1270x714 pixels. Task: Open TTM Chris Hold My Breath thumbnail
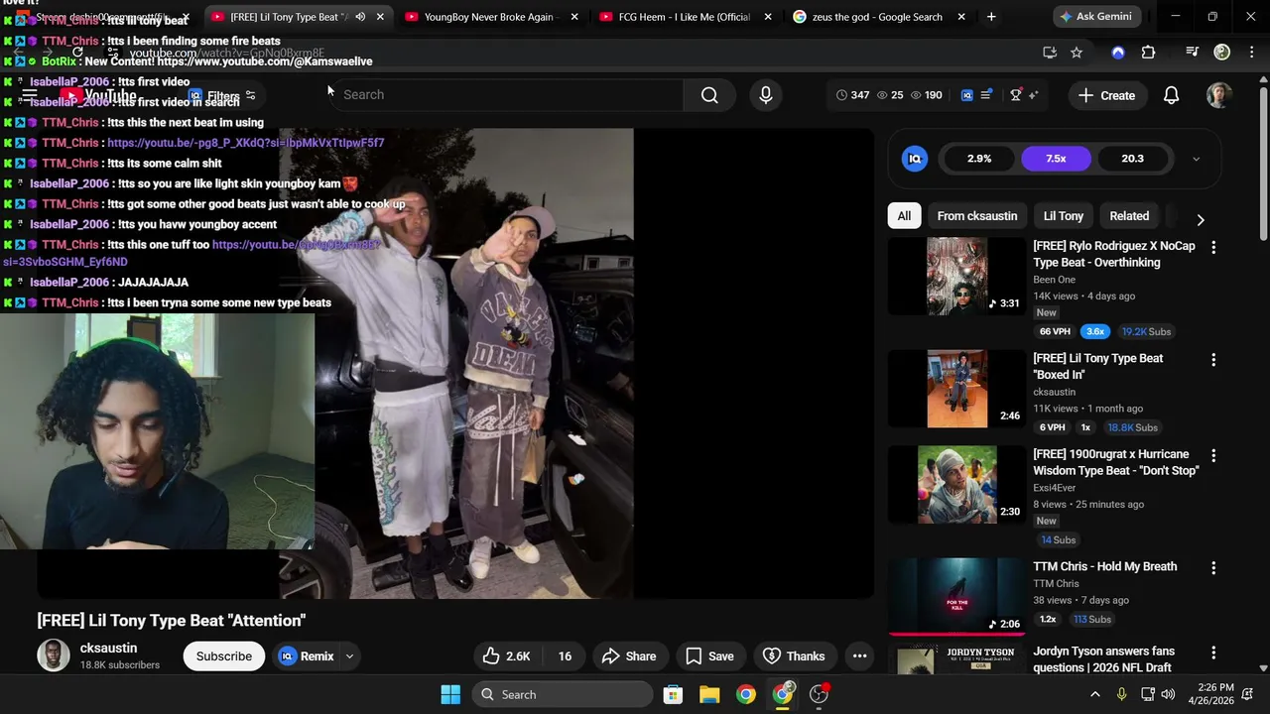tap(956, 596)
